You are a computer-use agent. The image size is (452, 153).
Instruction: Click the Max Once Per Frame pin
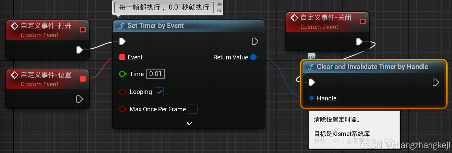123,109
